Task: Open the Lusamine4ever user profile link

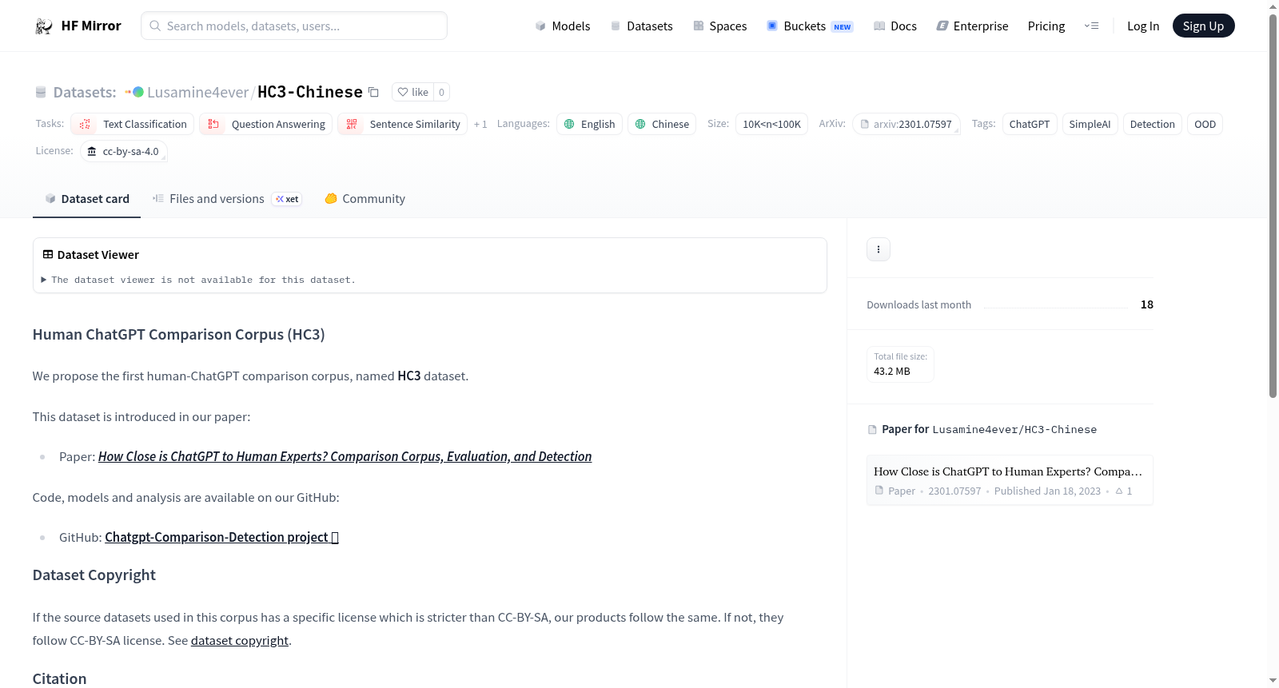Action: (198, 93)
